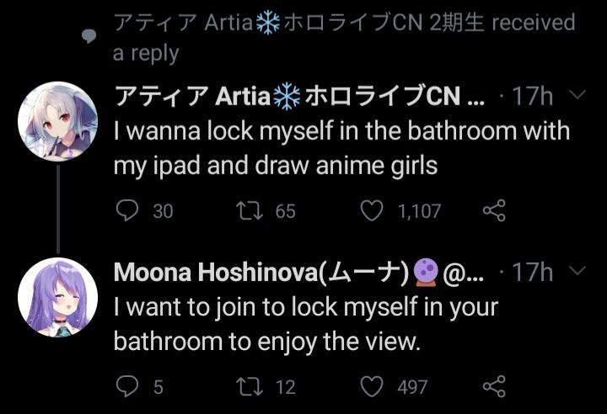The height and width of the screenshot is (414, 607).
Task: Like Artia's tweet with 1,107 likes
Action: click(372, 210)
